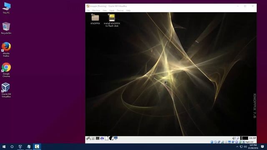
Task: Switch to the second taskbar app with the gray icon
Action: 29,147
